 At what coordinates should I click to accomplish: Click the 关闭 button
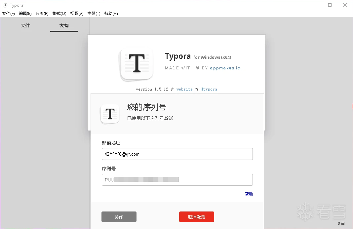pyautogui.click(x=119, y=217)
